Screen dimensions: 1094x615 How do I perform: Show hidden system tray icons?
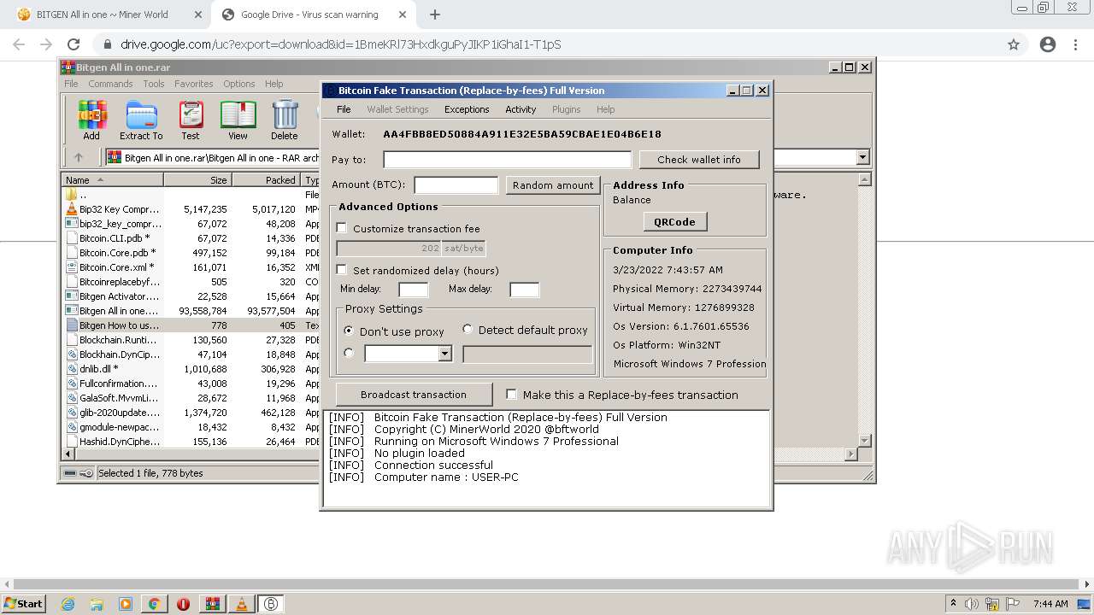[x=953, y=604]
